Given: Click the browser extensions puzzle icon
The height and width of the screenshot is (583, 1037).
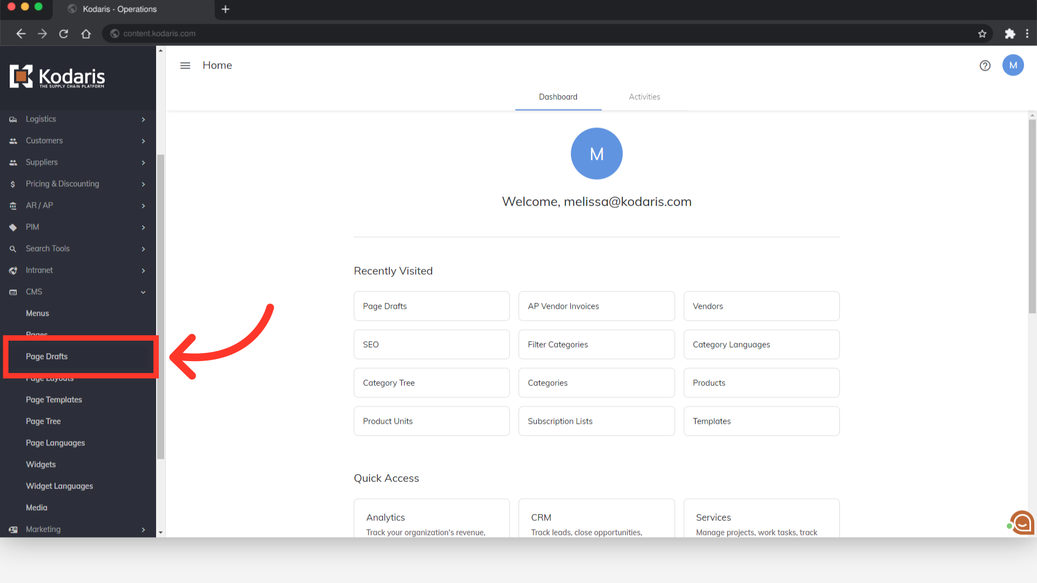Looking at the screenshot, I should [x=1009, y=33].
